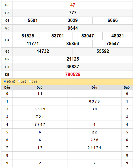Click the G4 number 61525
Viewport: 134px width, 168px height.
point(28,36)
